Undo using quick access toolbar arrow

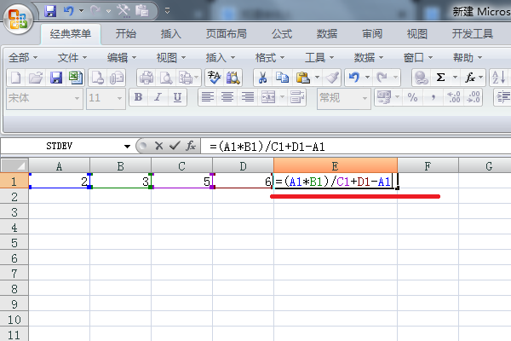click(68, 11)
